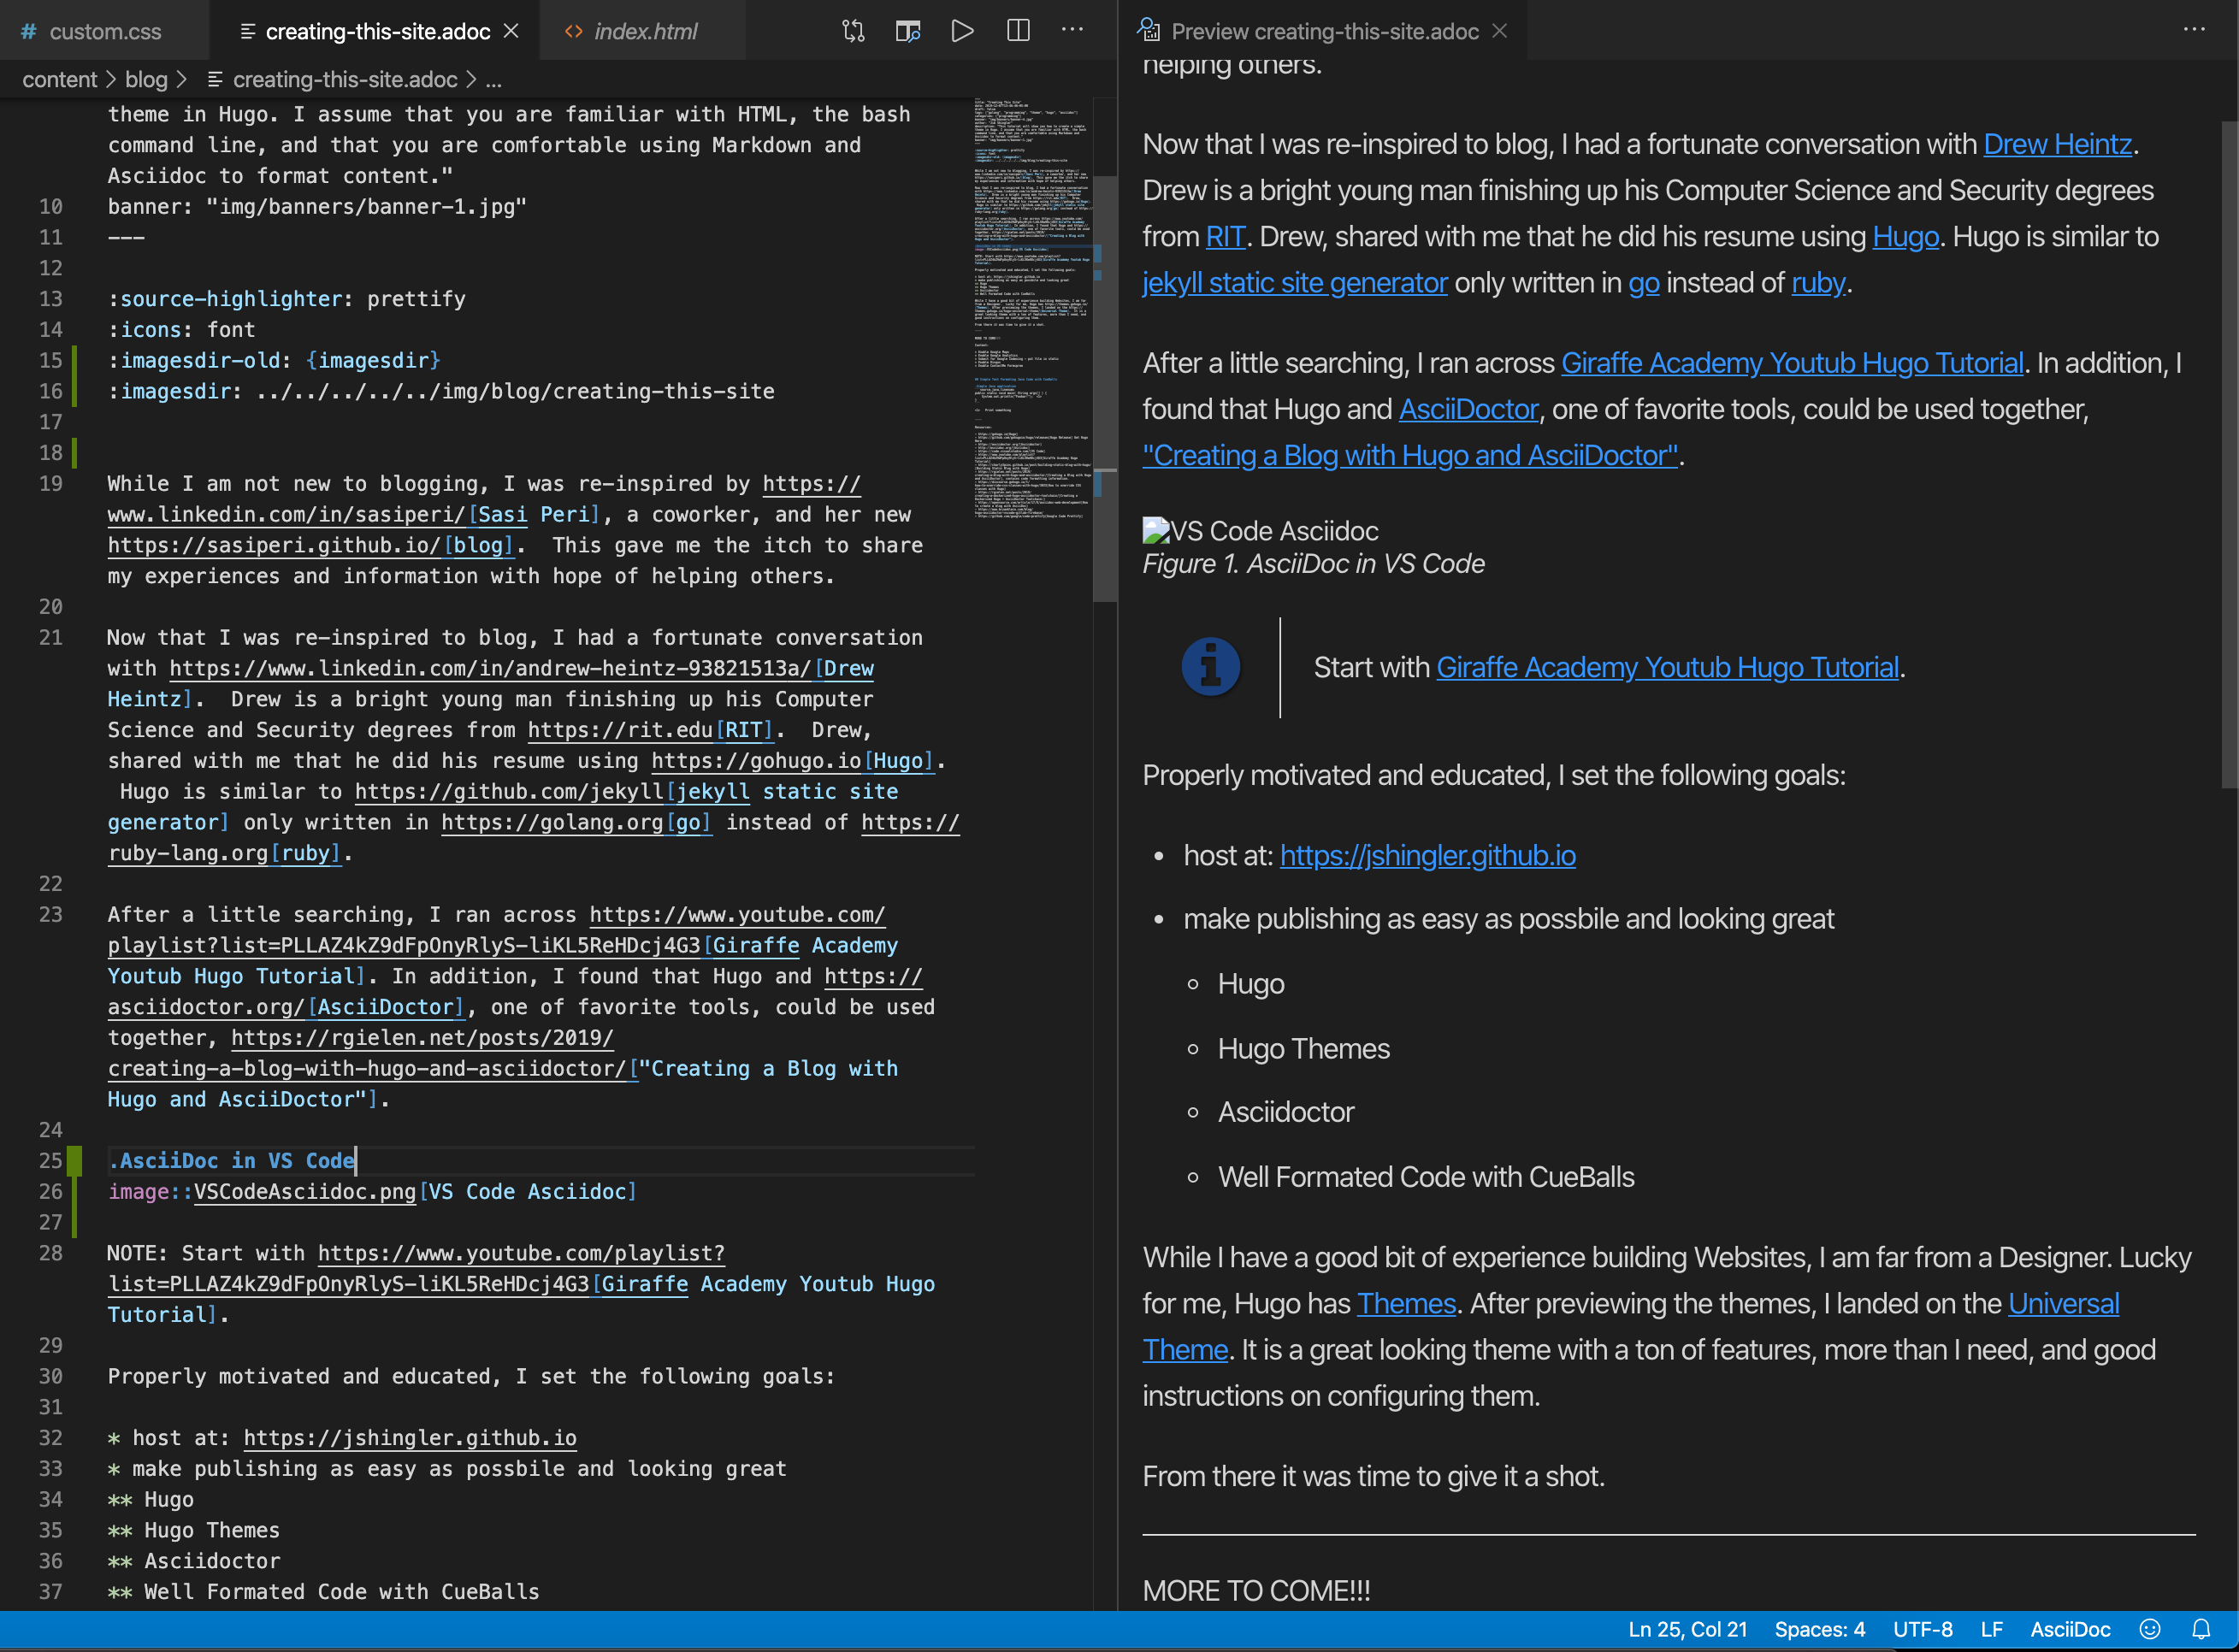The image size is (2239, 1652).
Task: Click "Figure 1. AsciiDoc in VS Code" caption
Action: coord(1313,564)
